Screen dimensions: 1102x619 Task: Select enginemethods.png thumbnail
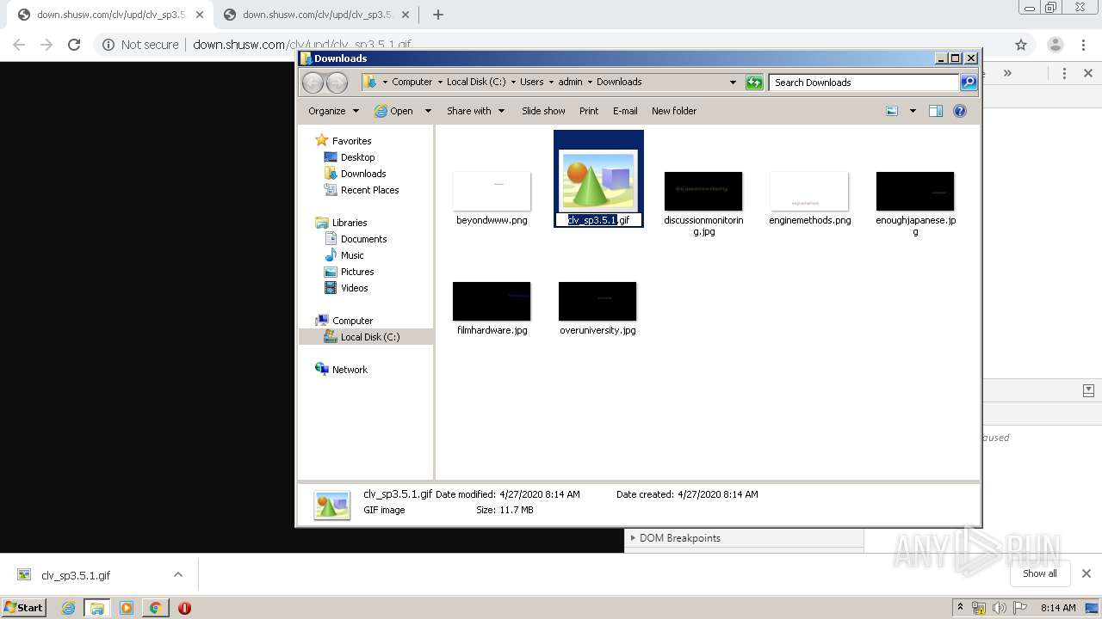(809, 191)
